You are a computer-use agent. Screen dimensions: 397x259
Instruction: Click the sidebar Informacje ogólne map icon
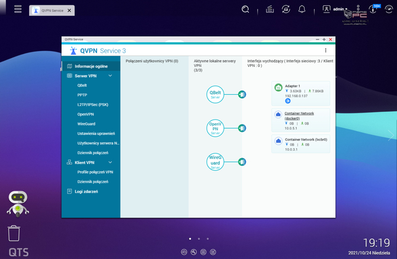click(69, 66)
